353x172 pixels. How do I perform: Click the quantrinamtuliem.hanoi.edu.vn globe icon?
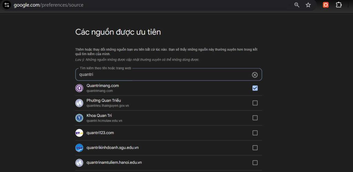coord(79,163)
